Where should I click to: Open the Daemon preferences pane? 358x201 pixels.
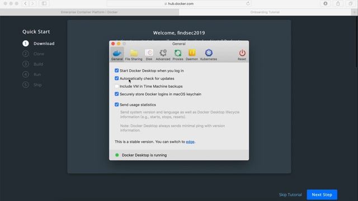pos(191,55)
